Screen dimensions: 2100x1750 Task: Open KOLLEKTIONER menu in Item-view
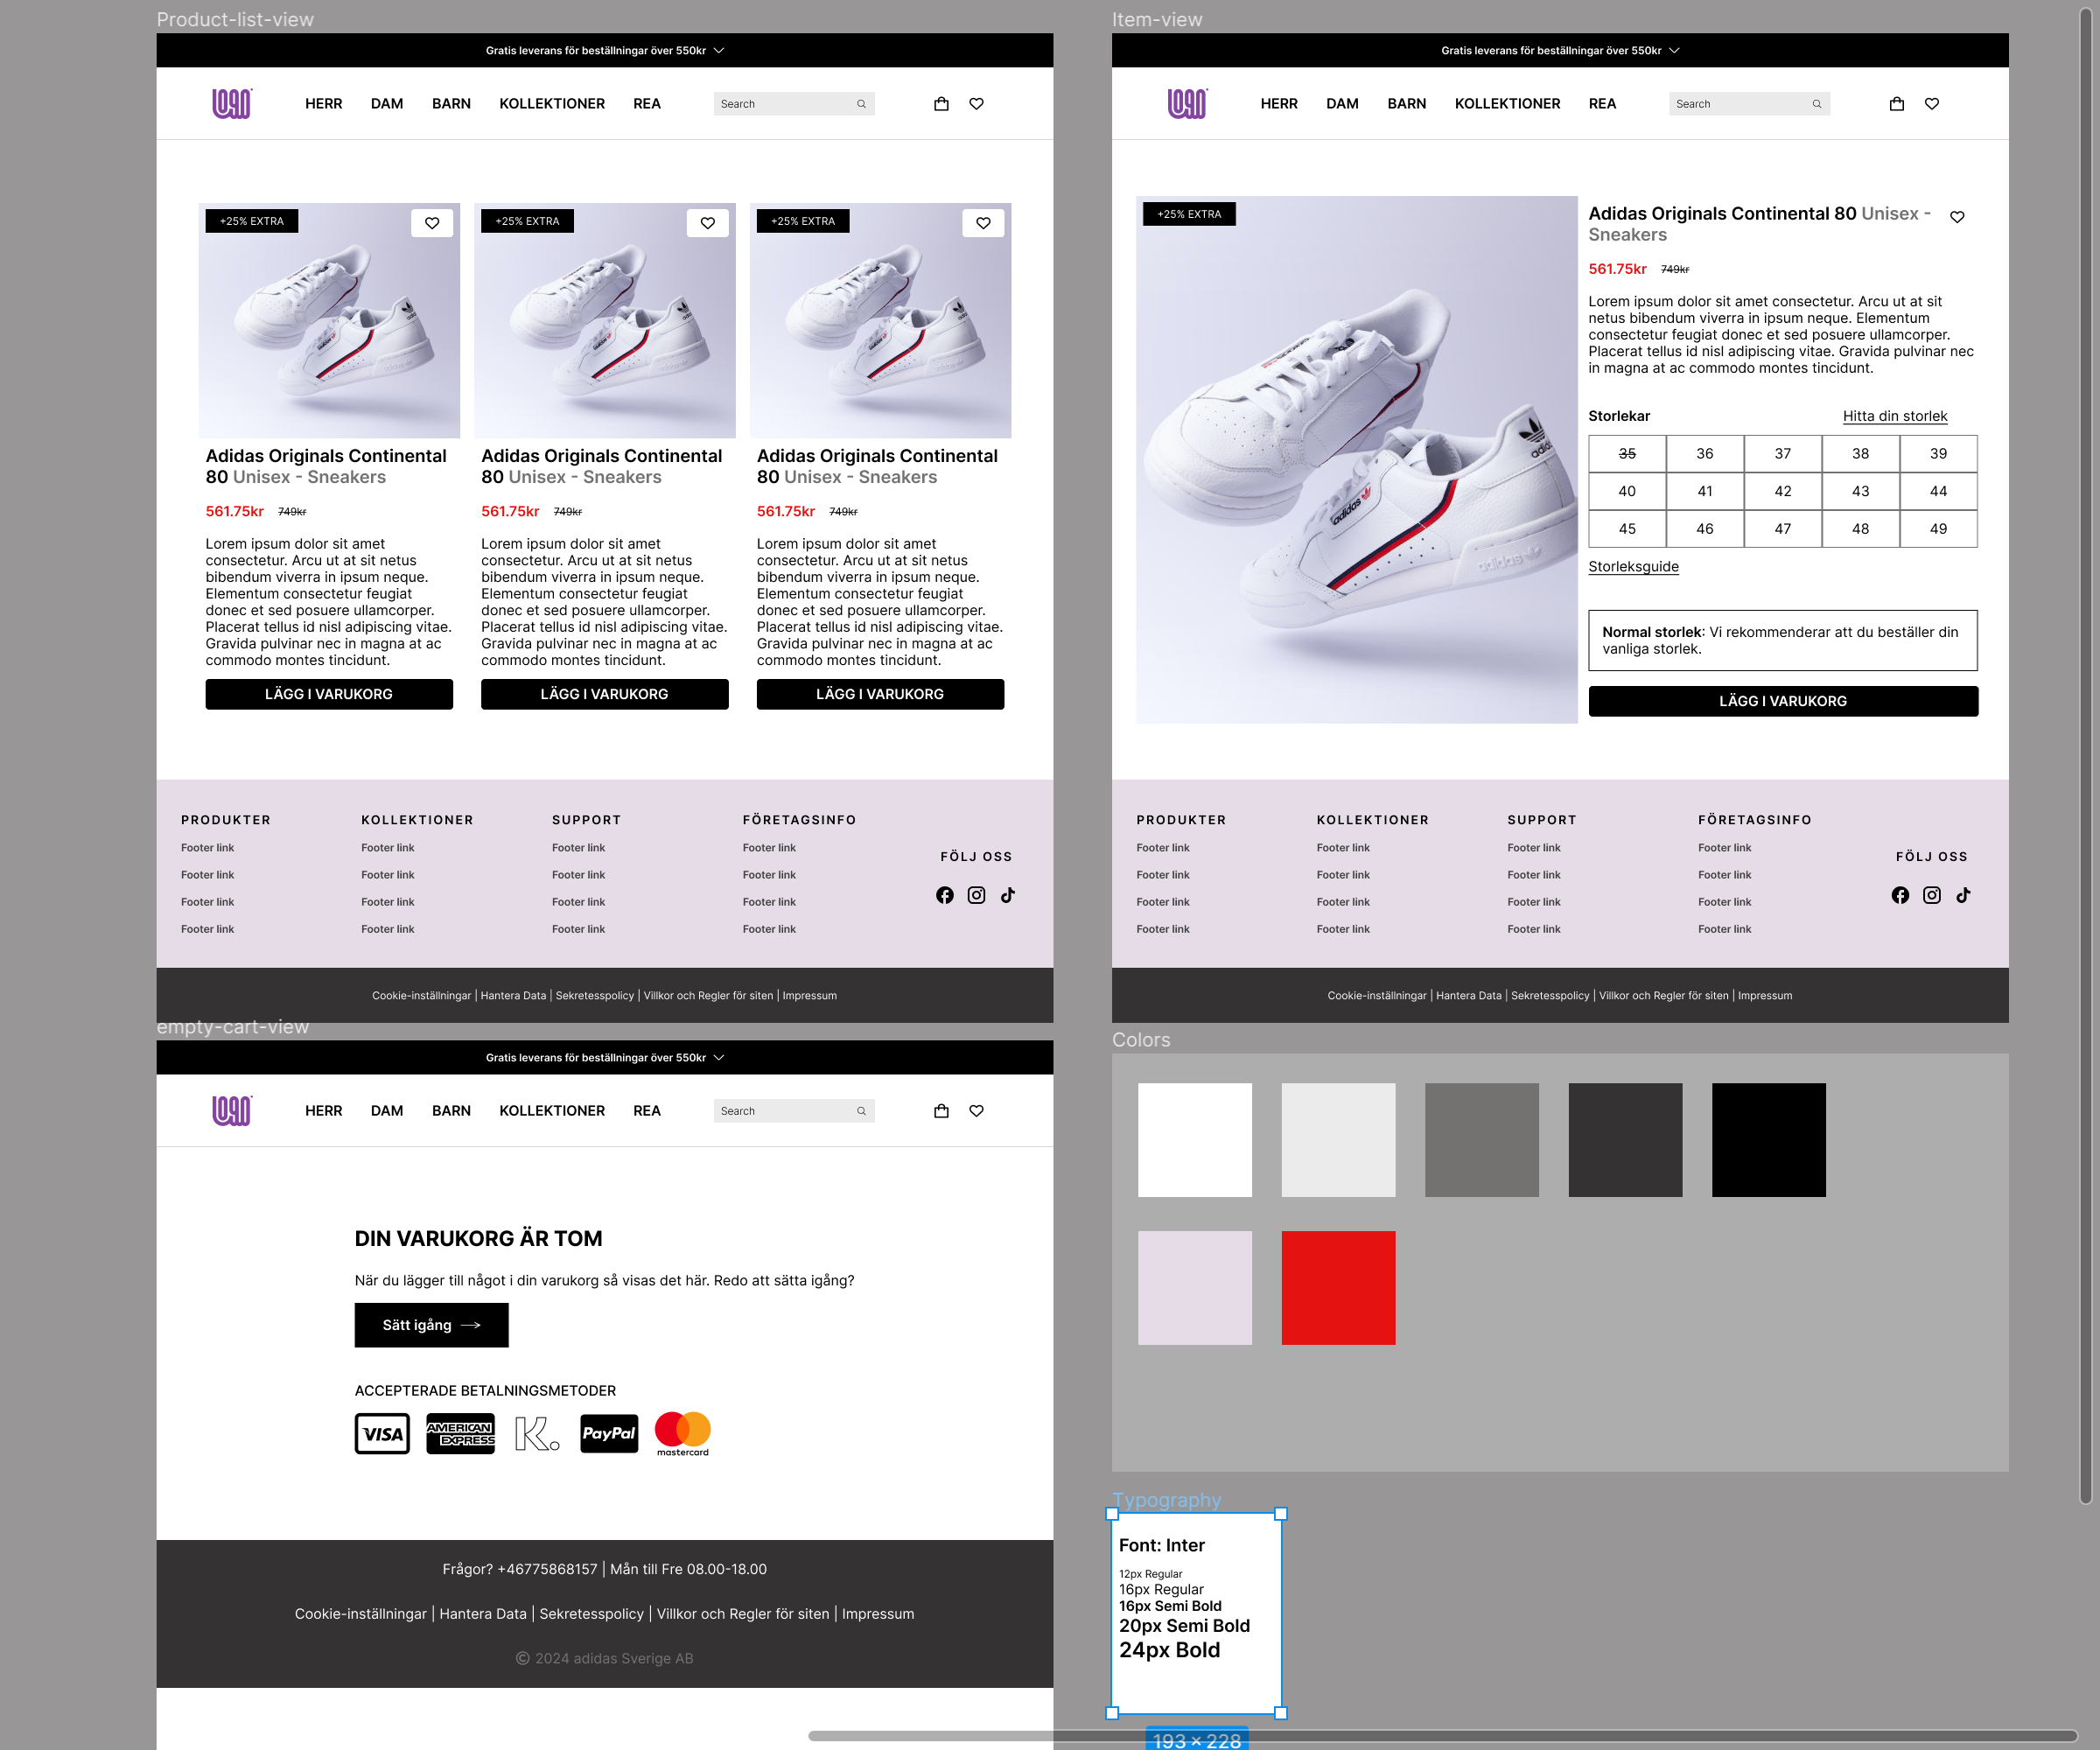1507,103
